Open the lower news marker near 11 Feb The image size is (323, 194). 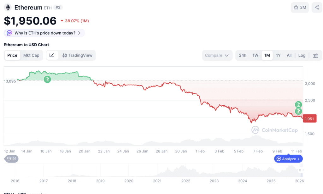(x=298, y=111)
